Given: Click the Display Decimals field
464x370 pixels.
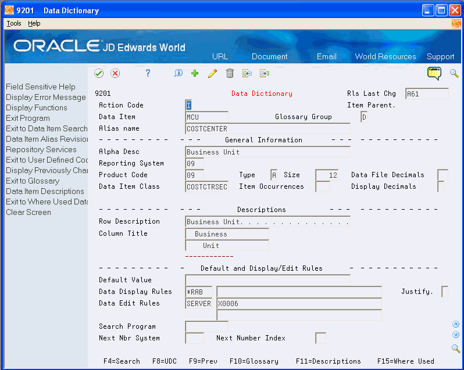Looking at the screenshot, I should (x=441, y=187).
